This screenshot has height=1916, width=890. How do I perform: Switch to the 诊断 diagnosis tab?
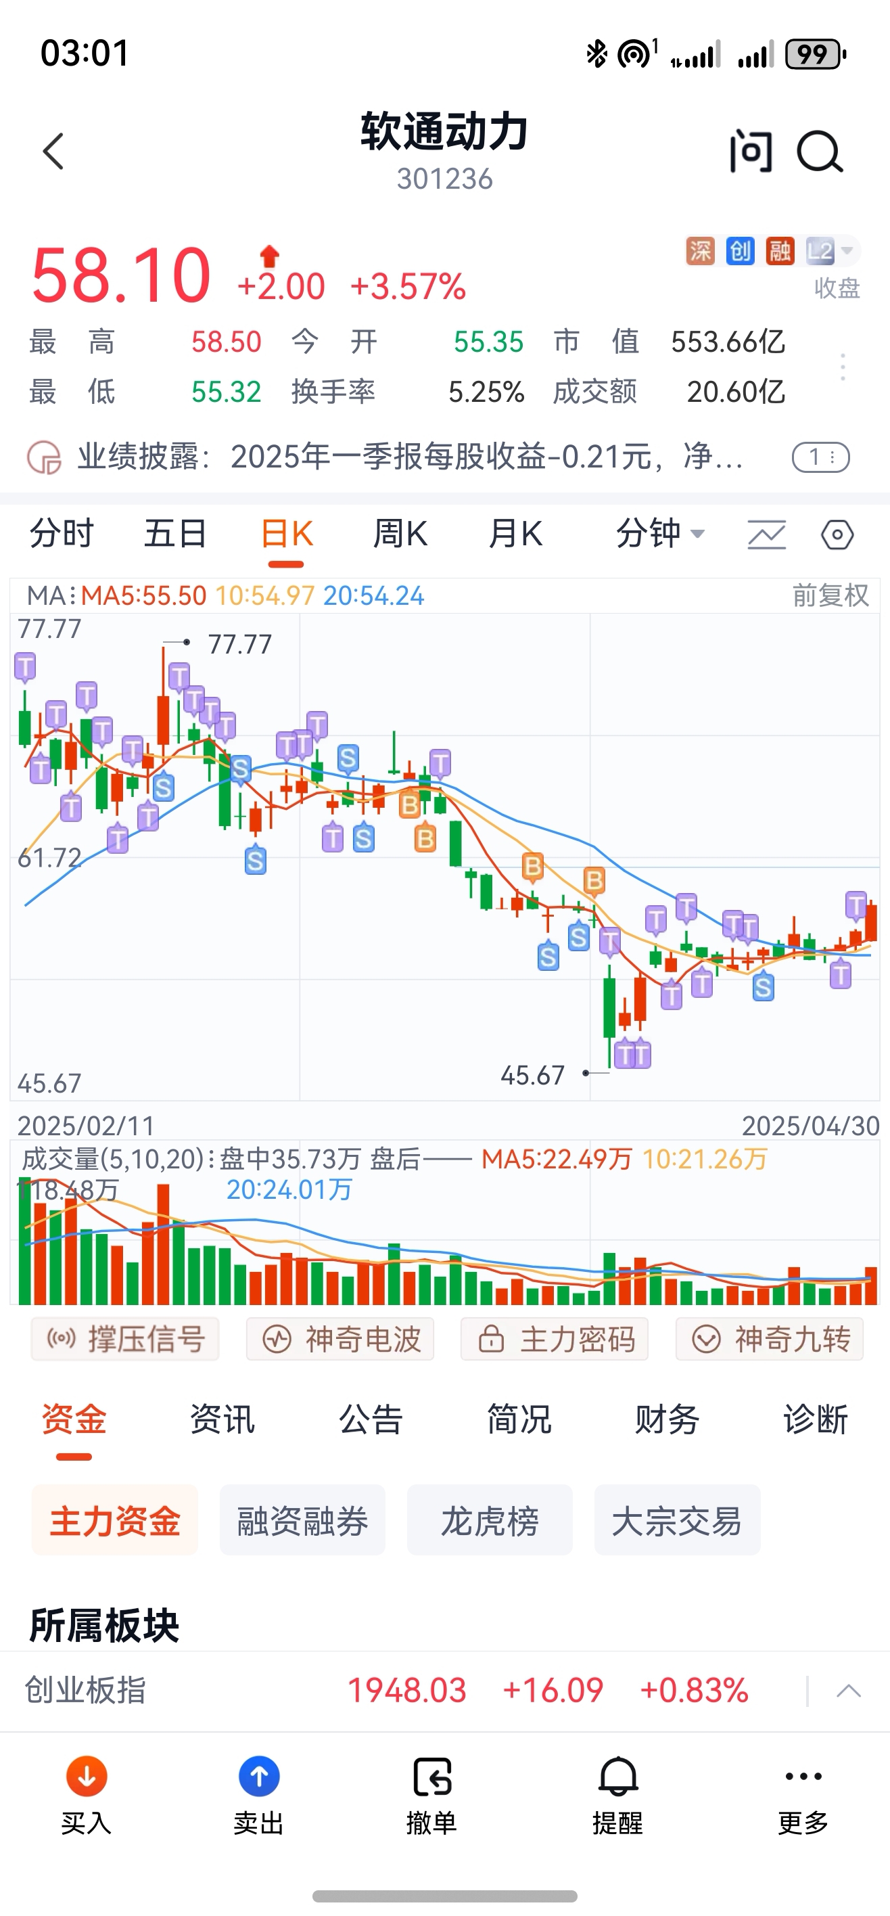click(815, 1419)
